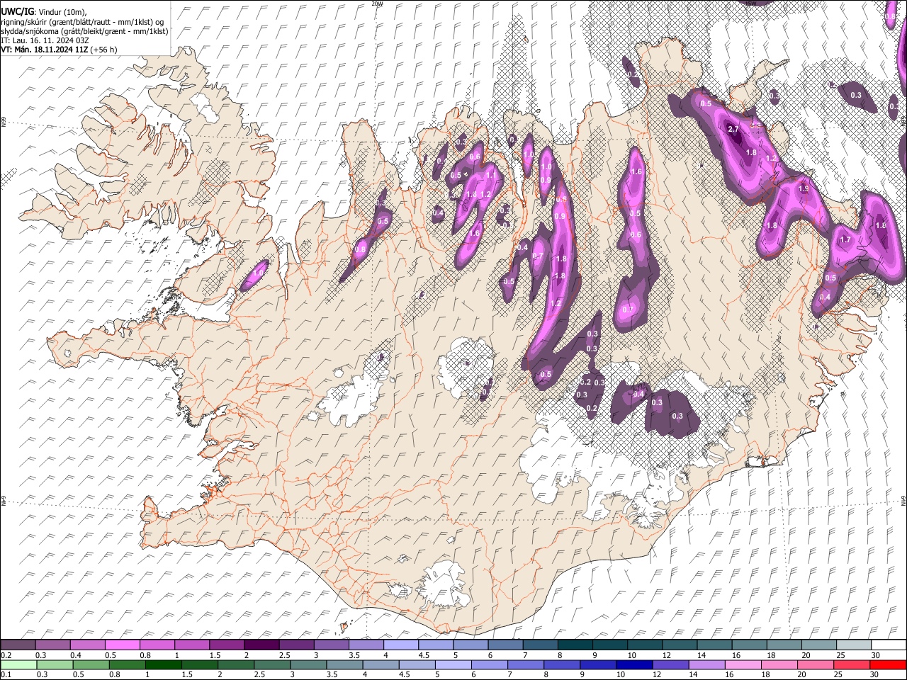907x680 pixels.
Task: Pick the bright pink swatch between 0.5 and 0.8
Action: coord(122,645)
